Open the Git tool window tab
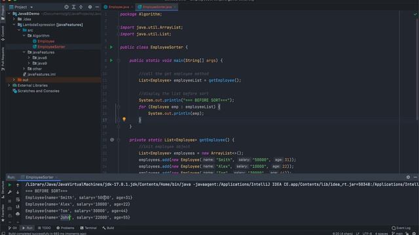Viewport: 419px width, 235px height. tap(12, 228)
